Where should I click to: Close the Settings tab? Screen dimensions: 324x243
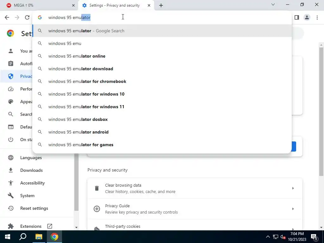[149, 5]
